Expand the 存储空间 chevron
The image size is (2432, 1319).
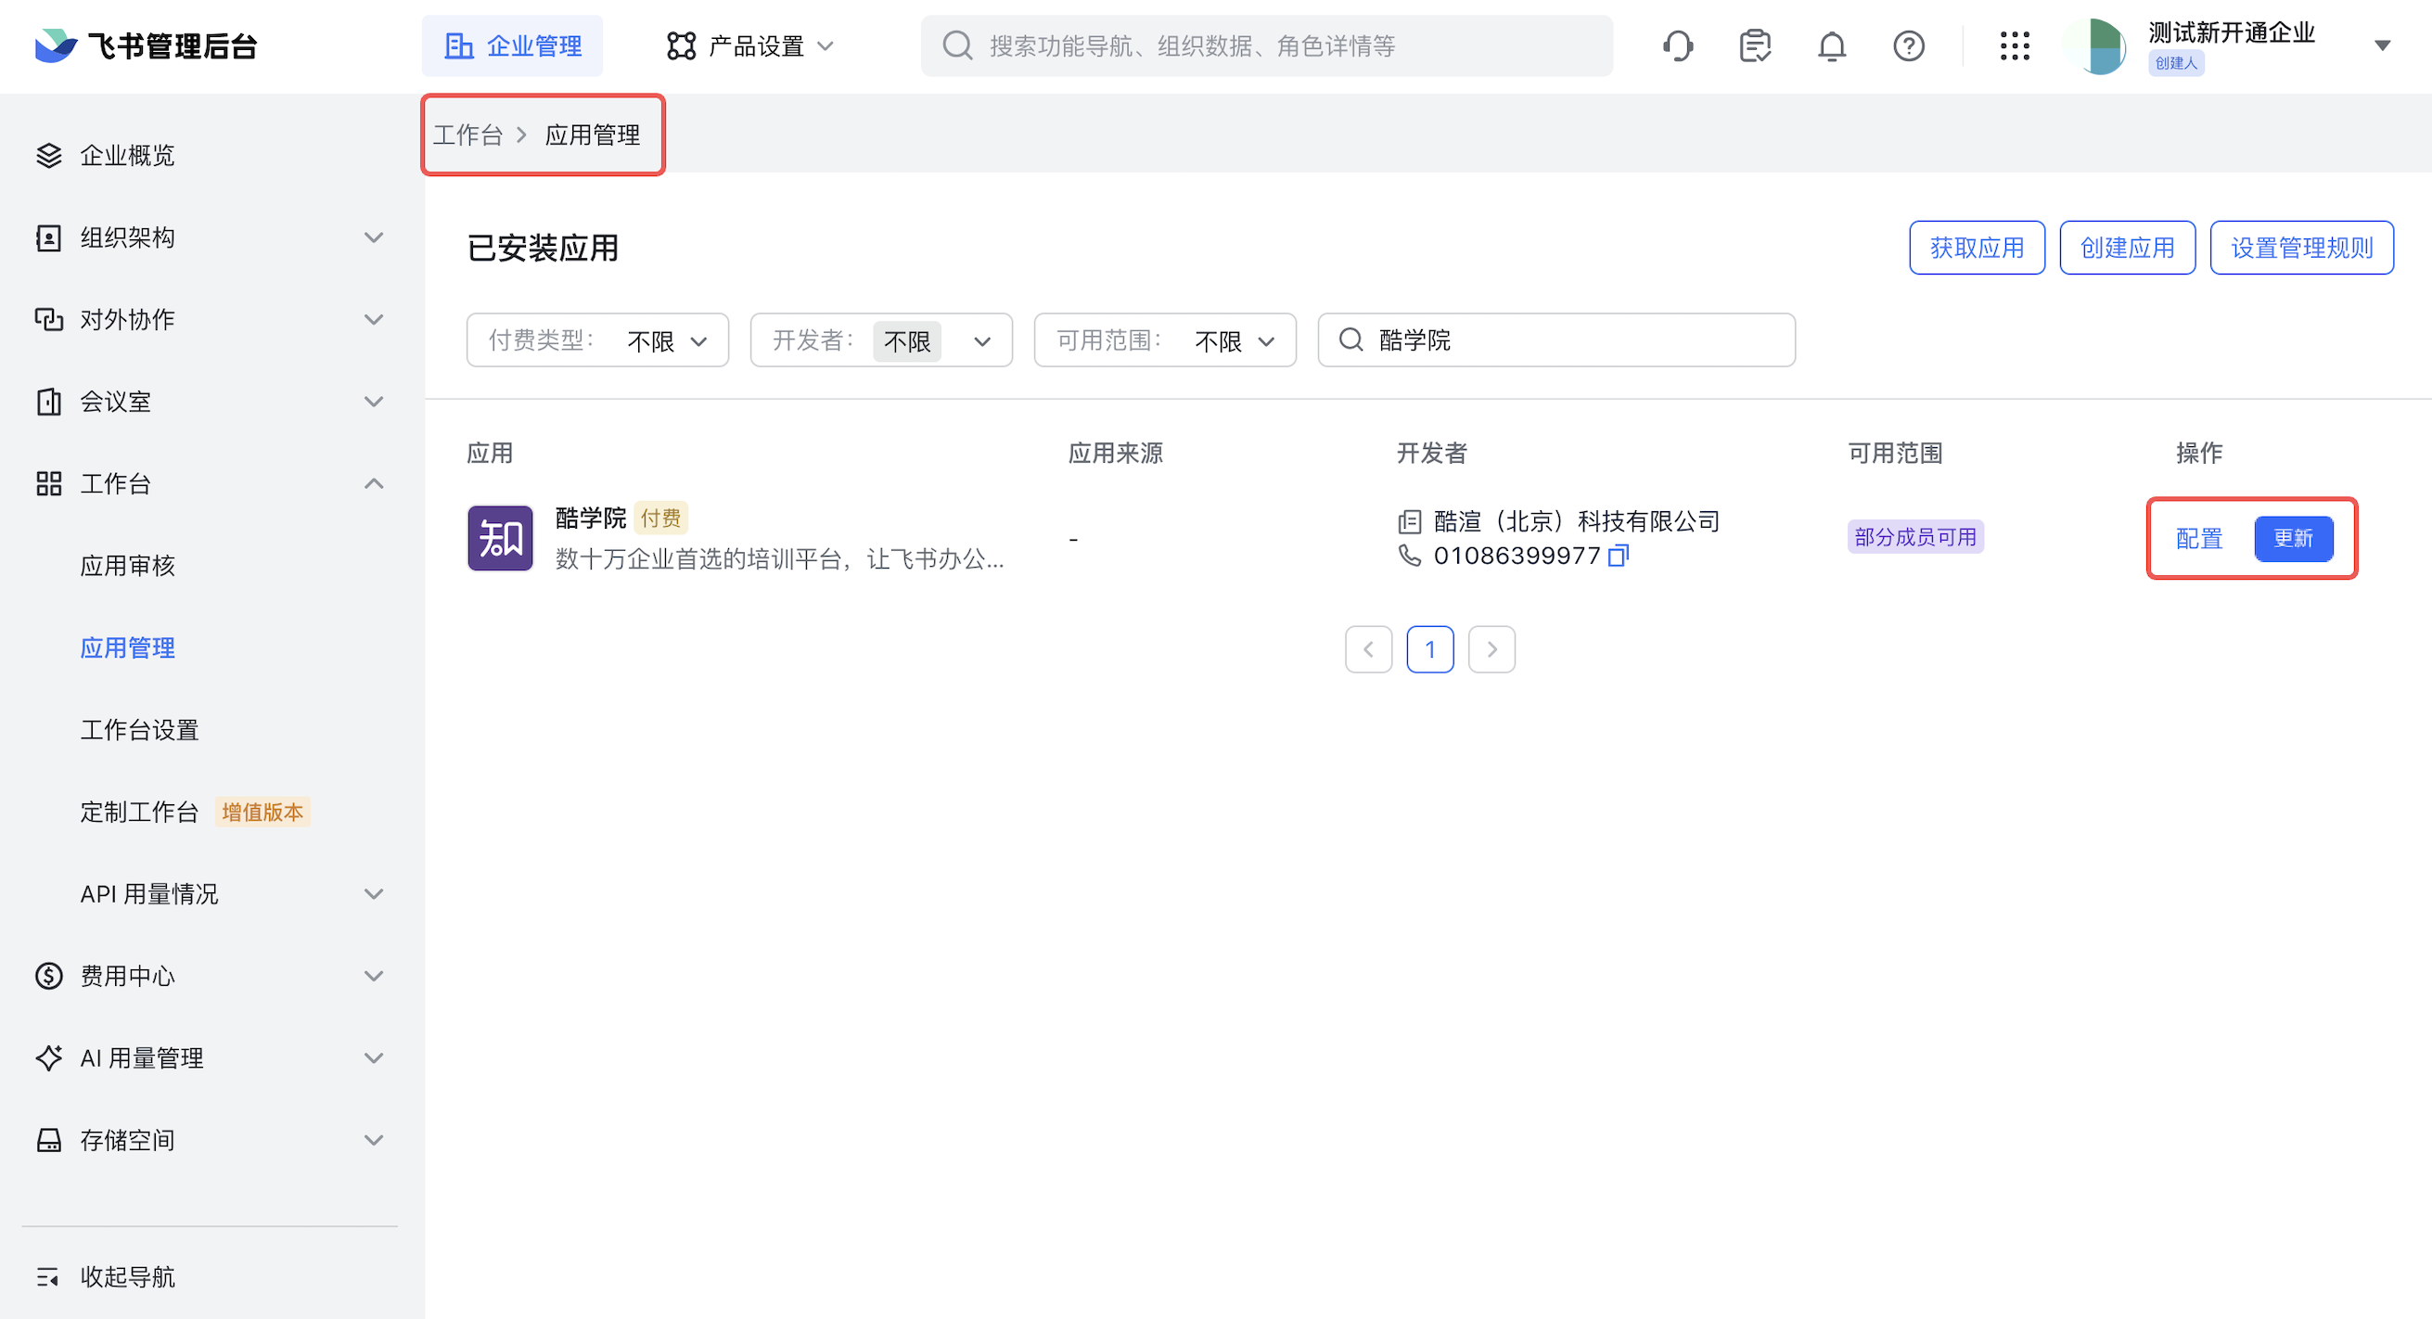(374, 1140)
